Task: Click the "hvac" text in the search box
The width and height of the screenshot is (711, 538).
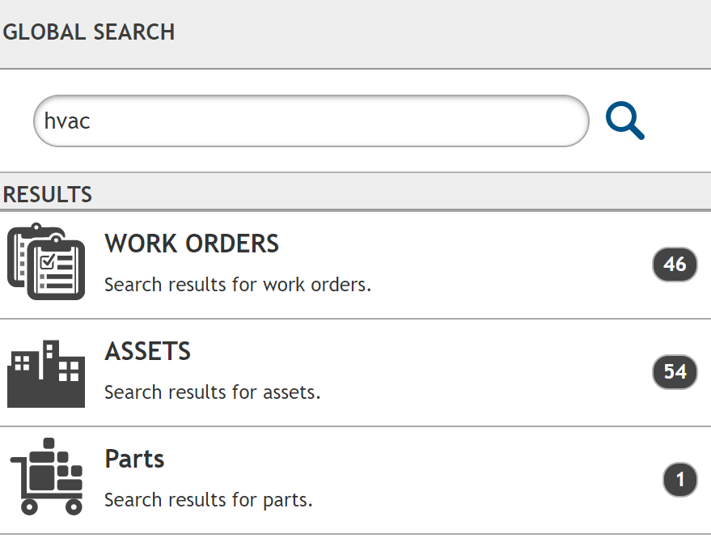Action: (x=67, y=121)
